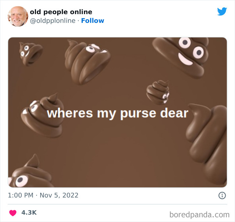Click the 'wheres my purse dear' caption
The width and height of the screenshot is (235, 222).
click(x=117, y=114)
